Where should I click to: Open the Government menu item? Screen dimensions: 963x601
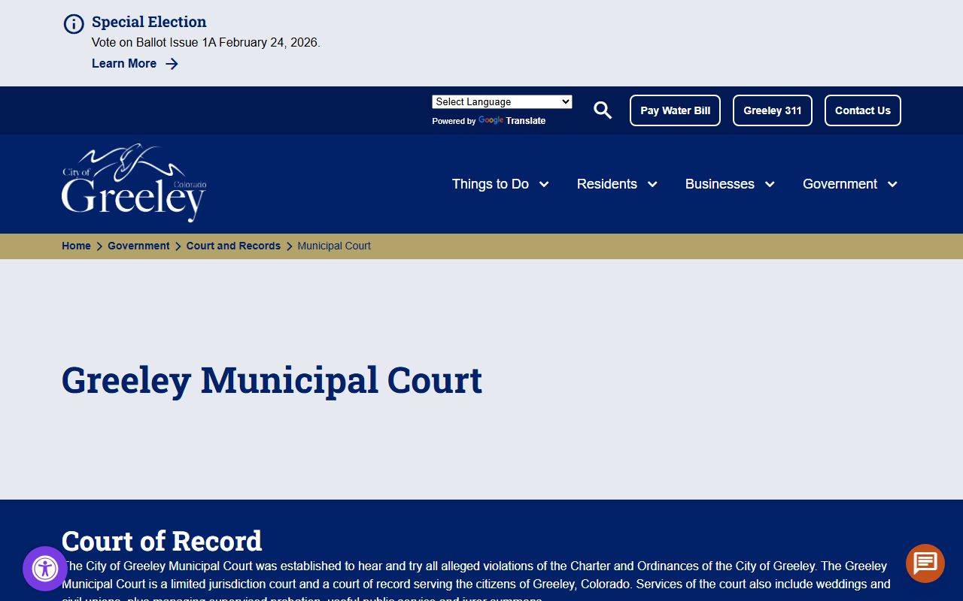click(x=840, y=184)
